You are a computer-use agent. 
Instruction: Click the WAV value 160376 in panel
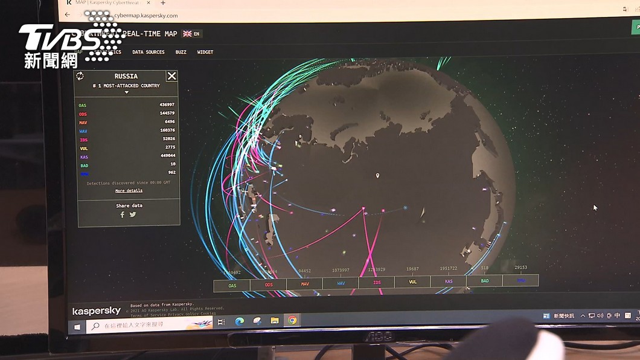[167, 130]
